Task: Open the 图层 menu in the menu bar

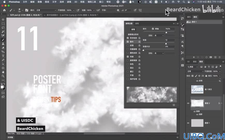Action: (47, 2)
